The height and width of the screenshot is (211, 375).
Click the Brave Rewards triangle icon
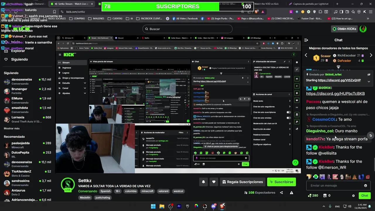point(263,12)
